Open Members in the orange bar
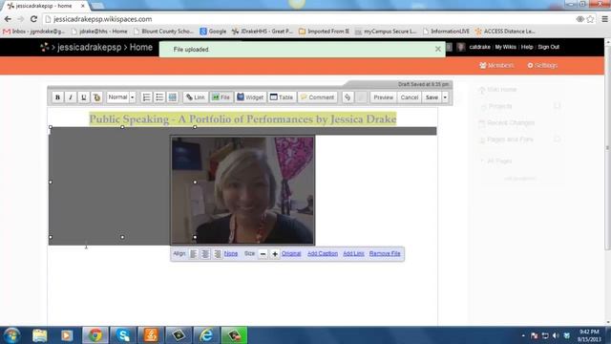611x344 pixels. [496, 65]
